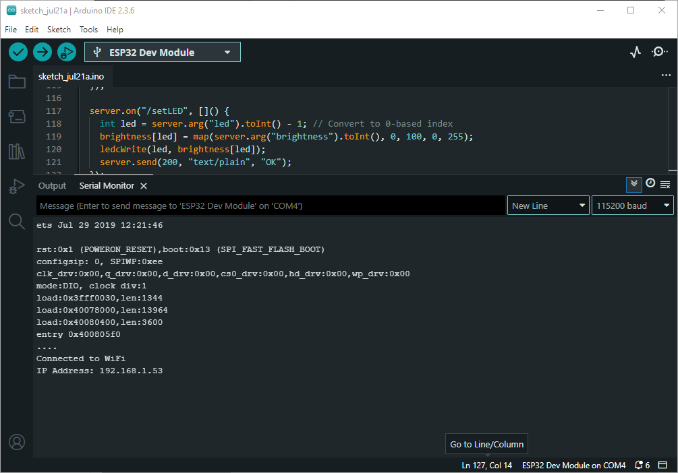
Task: Open the Tools menu
Action: 88,30
